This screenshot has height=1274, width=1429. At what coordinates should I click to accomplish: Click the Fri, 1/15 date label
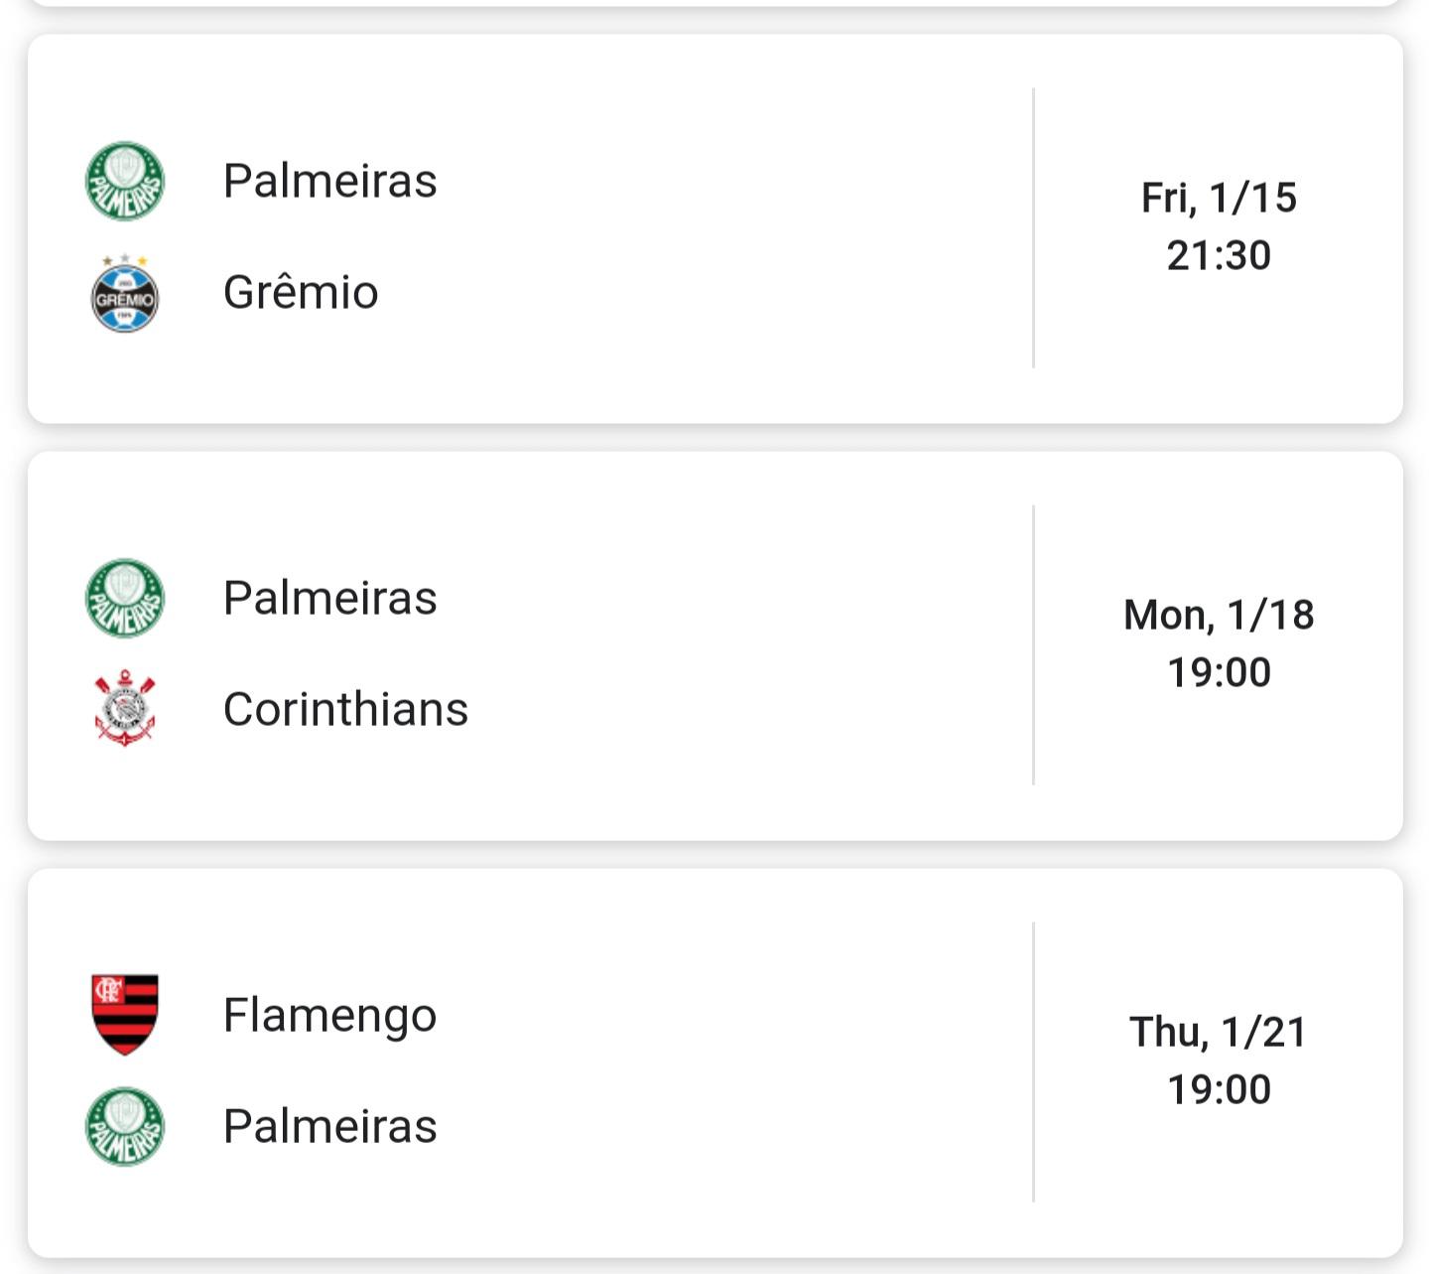tap(1219, 199)
